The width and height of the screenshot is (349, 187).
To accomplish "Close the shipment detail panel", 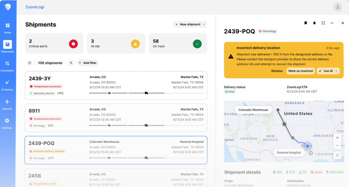I will [343, 23].
